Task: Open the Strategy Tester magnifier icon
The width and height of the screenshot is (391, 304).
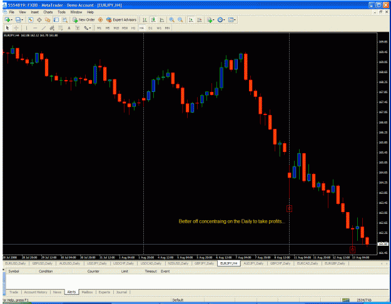Action: [64, 19]
